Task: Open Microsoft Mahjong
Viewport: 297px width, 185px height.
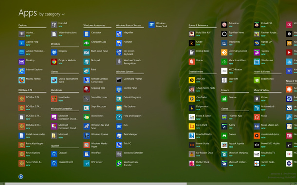Action: coord(235,154)
